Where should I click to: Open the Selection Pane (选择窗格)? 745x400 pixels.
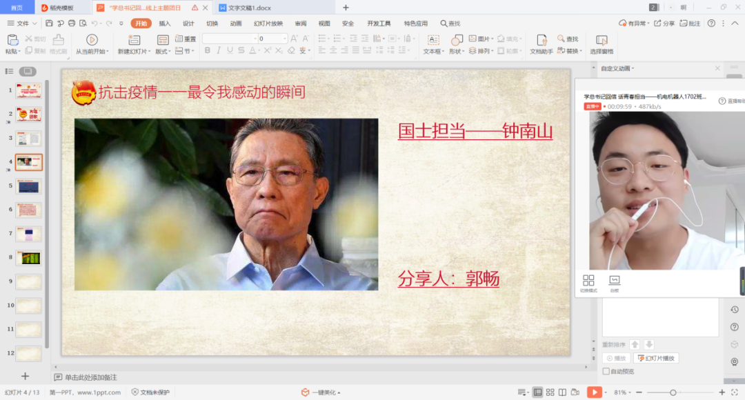point(602,43)
